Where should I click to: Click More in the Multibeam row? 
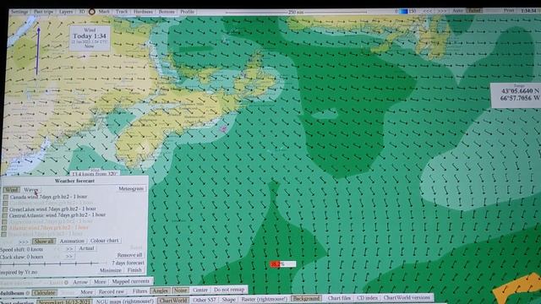[x=86, y=292]
